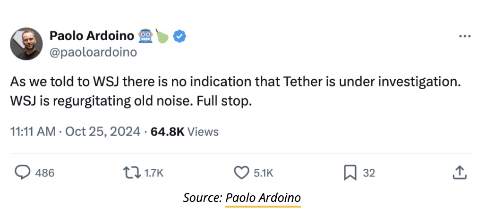Viewport: 478px width, 217px height.
Task: Click Paolo Ardoino's profile picture
Action: coord(26,43)
